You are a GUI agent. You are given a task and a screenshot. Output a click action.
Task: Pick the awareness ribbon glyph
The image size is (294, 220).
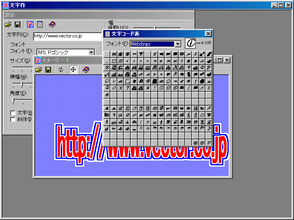click(195, 54)
